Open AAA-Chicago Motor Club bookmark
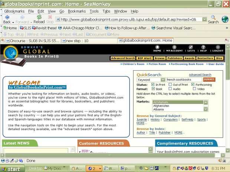 click(x=80, y=28)
